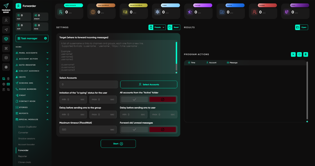Open the command symbol section in left rail

point(6,48)
